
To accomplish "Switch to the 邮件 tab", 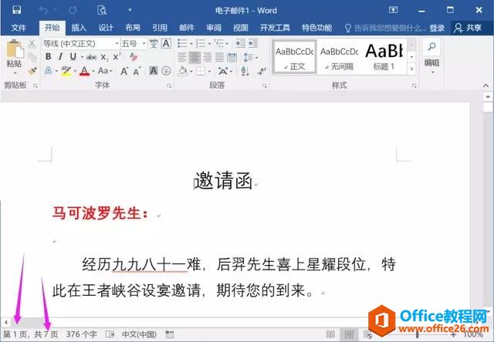I will click(187, 28).
